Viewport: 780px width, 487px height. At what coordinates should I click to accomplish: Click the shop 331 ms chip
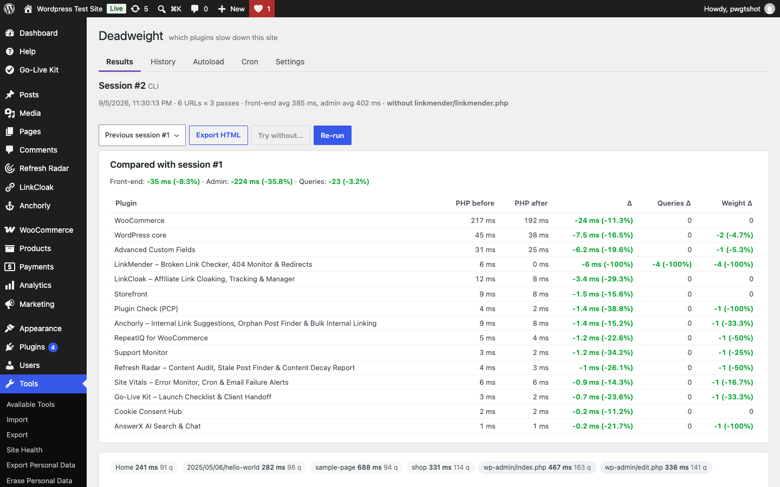(x=440, y=468)
